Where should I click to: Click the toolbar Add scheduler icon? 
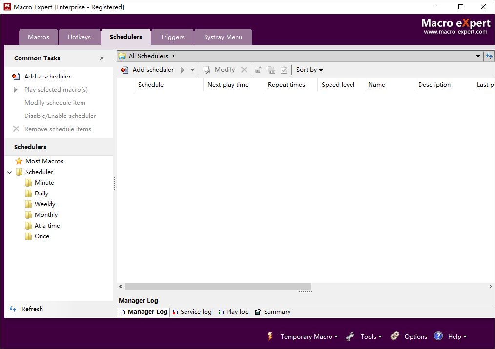coord(124,70)
